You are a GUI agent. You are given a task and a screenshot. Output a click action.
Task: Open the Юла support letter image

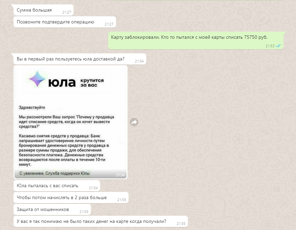click(71, 122)
